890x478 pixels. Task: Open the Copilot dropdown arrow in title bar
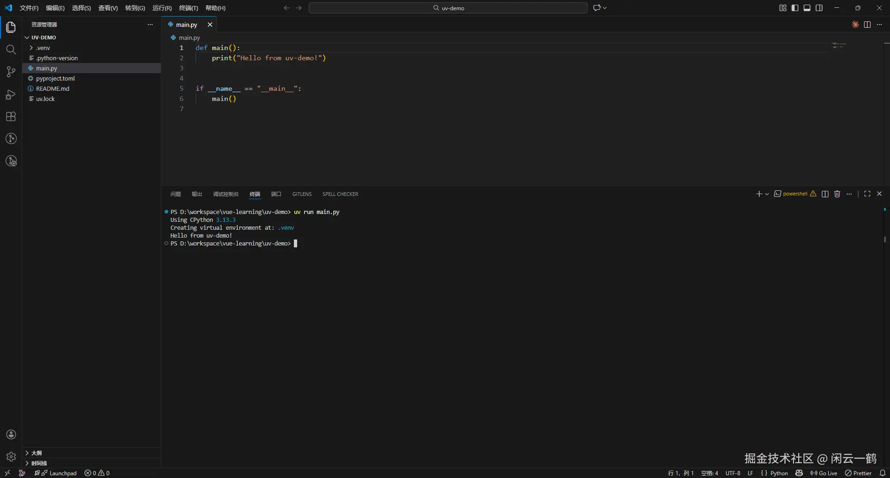[604, 8]
